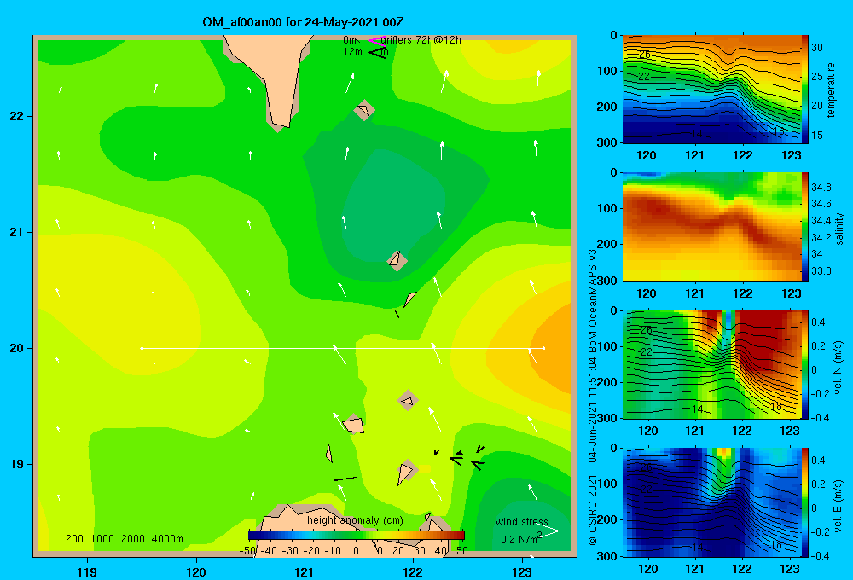Click the east endpoint of the transect line
The width and height of the screenshot is (853, 580).
pos(543,348)
